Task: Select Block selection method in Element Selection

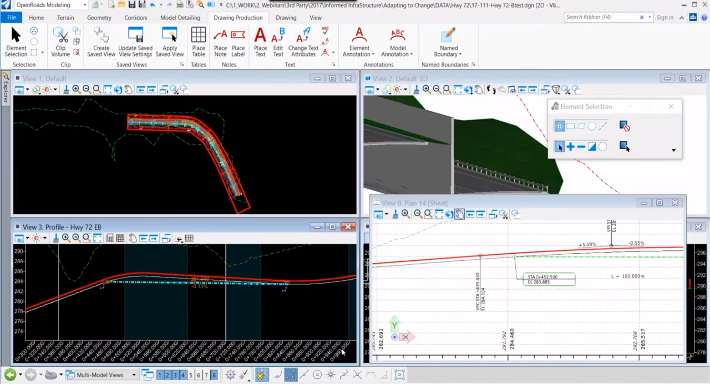Action: tap(571, 126)
